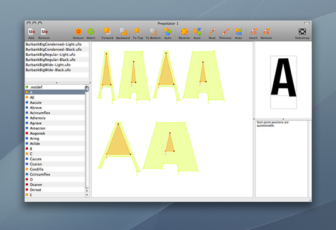
Task: Select glyph D in the list
Action: 55,180
